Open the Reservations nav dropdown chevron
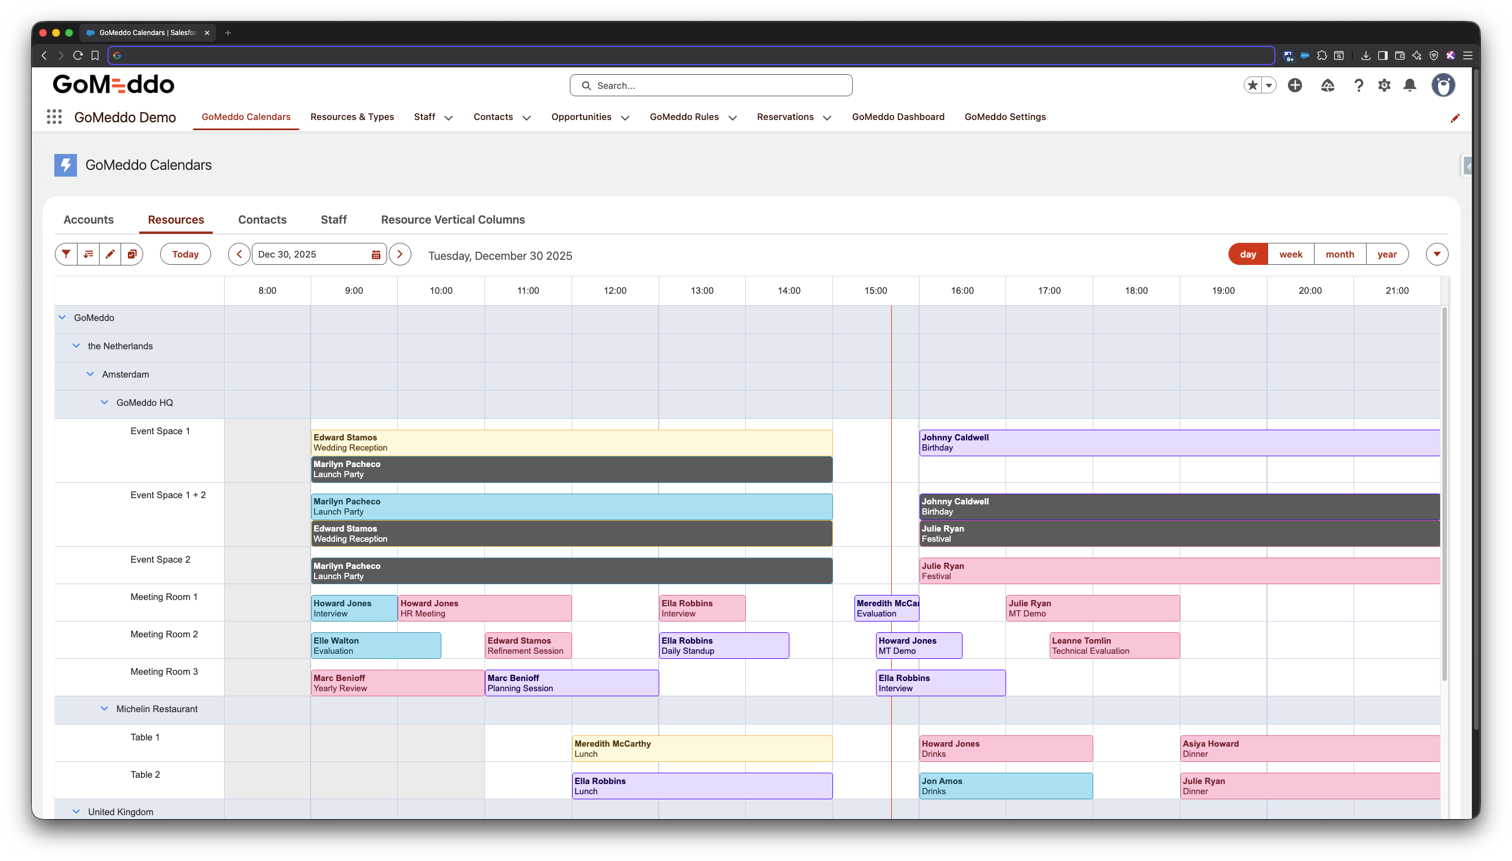The height and width of the screenshot is (861, 1512). tap(827, 118)
